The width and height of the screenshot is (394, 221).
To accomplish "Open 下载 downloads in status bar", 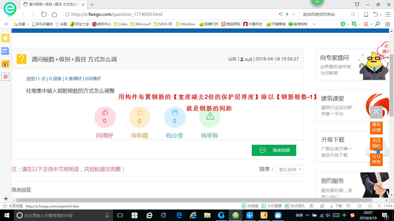I will [x=336, y=206].
